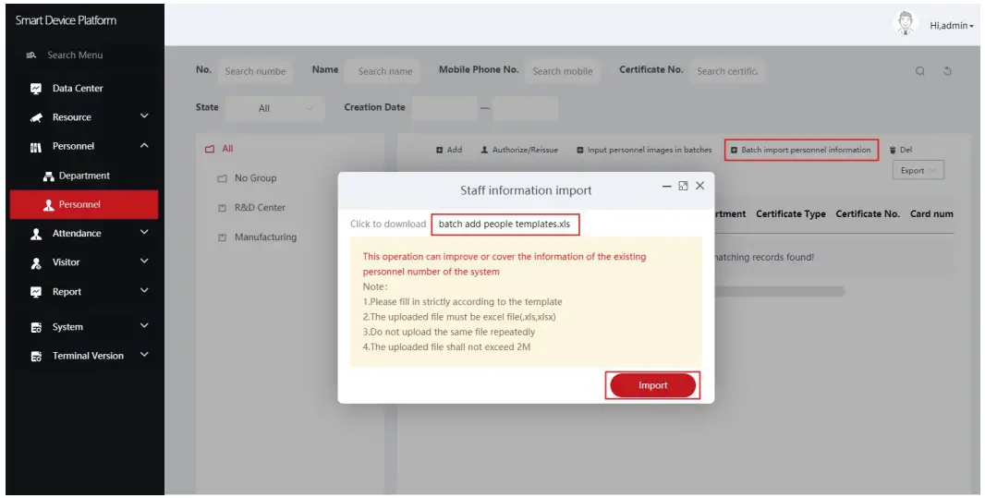Click the reset refresh icon
The width and height of the screenshot is (985, 498).
pyautogui.click(x=947, y=71)
